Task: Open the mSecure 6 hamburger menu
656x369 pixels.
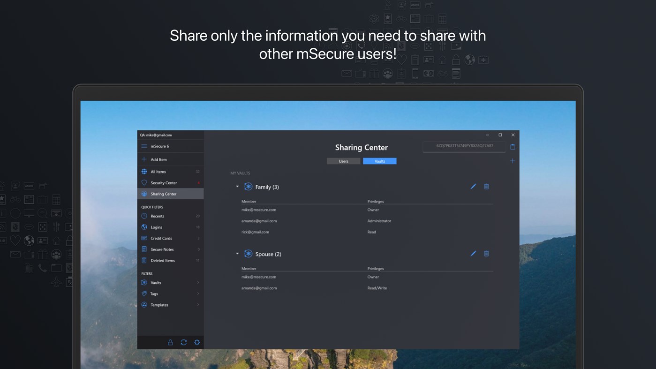Action: point(144,146)
